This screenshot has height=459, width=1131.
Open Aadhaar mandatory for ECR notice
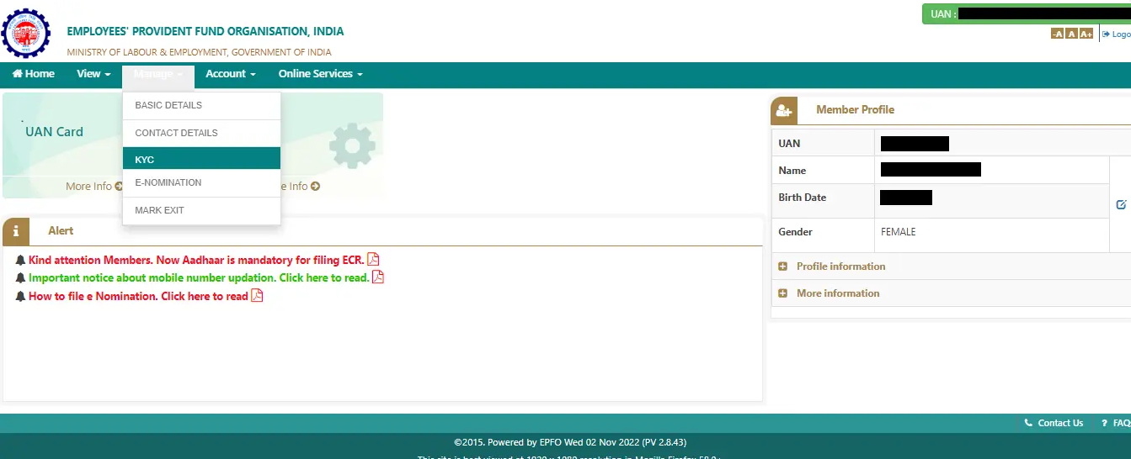[x=196, y=260]
